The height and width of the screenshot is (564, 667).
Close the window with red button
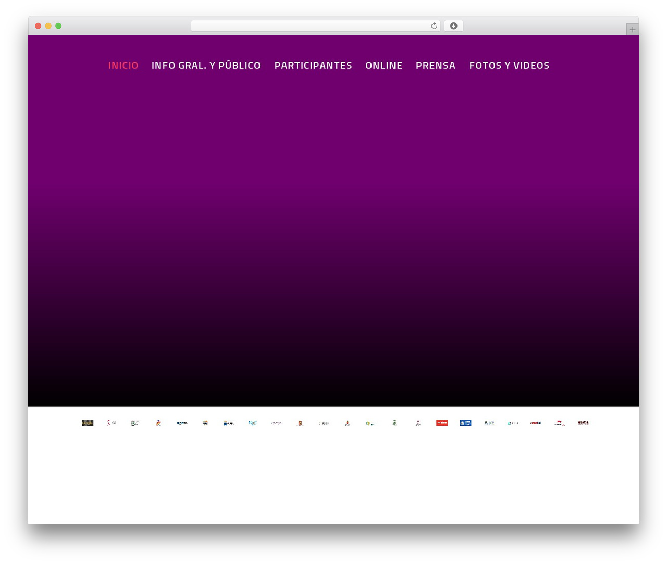(38, 26)
